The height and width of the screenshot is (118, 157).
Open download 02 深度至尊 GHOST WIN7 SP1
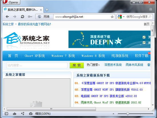112,89
